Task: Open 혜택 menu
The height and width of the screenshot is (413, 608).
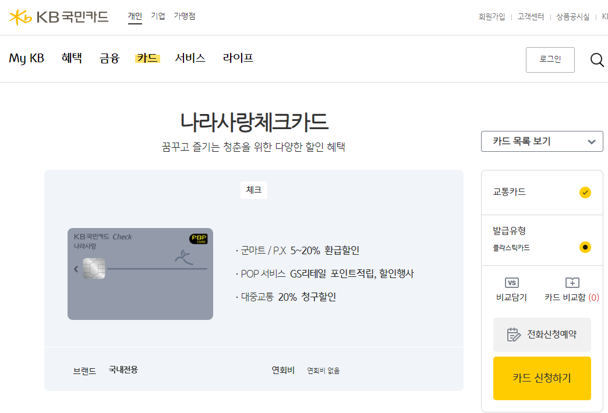Action: point(72,58)
